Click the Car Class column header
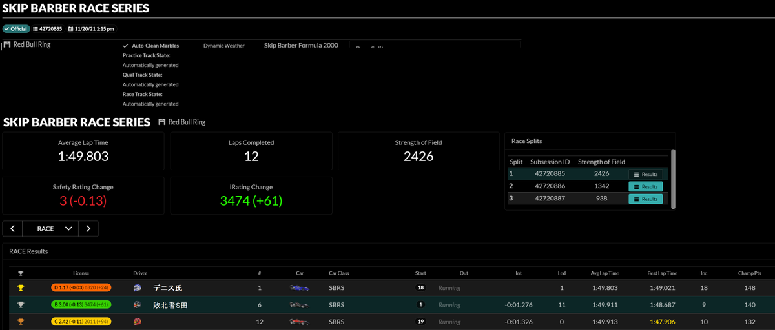Screen dimensions: 775x330 coord(339,273)
